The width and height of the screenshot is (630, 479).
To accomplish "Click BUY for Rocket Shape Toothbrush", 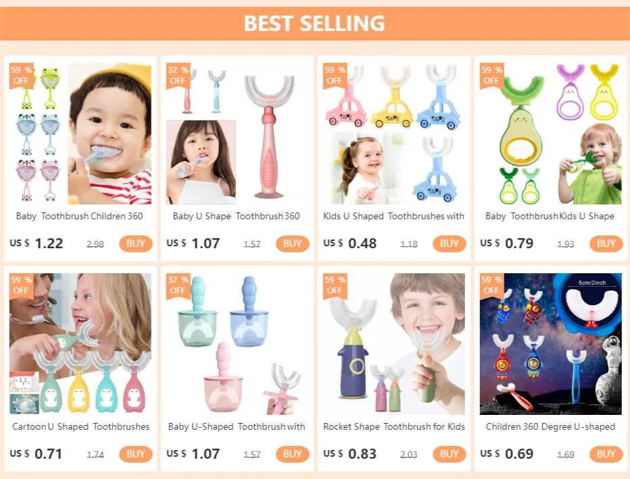I will coord(450,454).
